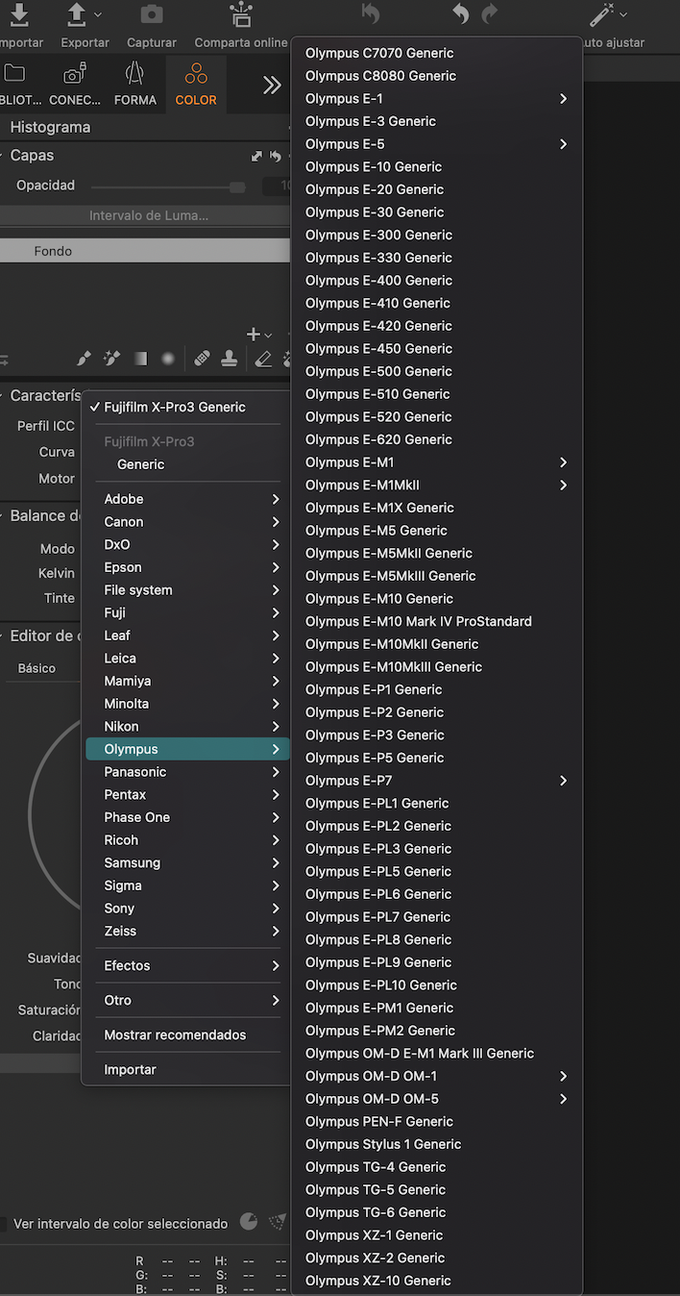680x1296 pixels.
Task: Choose Importar in the ICC profile menu
Action: pos(185,1069)
